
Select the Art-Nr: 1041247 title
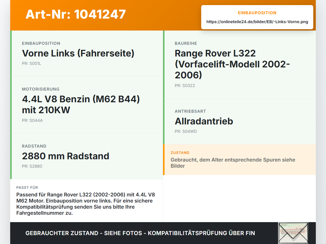click(x=76, y=14)
